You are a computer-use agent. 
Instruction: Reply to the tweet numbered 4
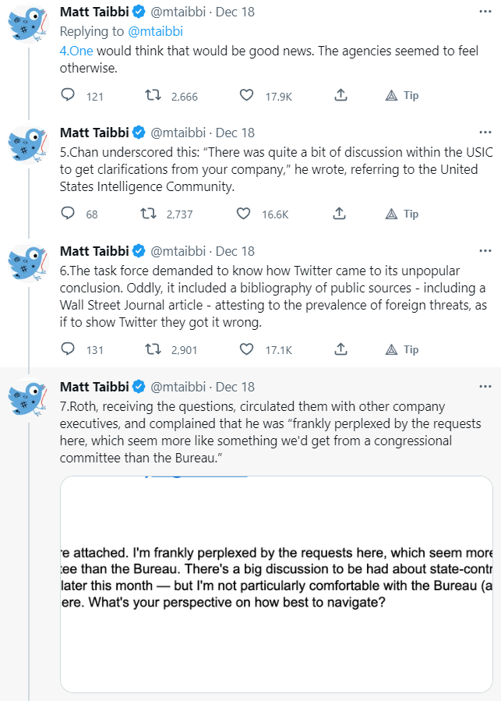click(x=68, y=95)
